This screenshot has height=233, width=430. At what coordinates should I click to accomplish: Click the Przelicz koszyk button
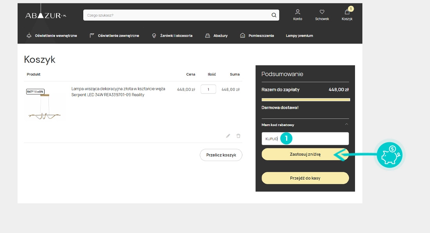[x=221, y=155]
